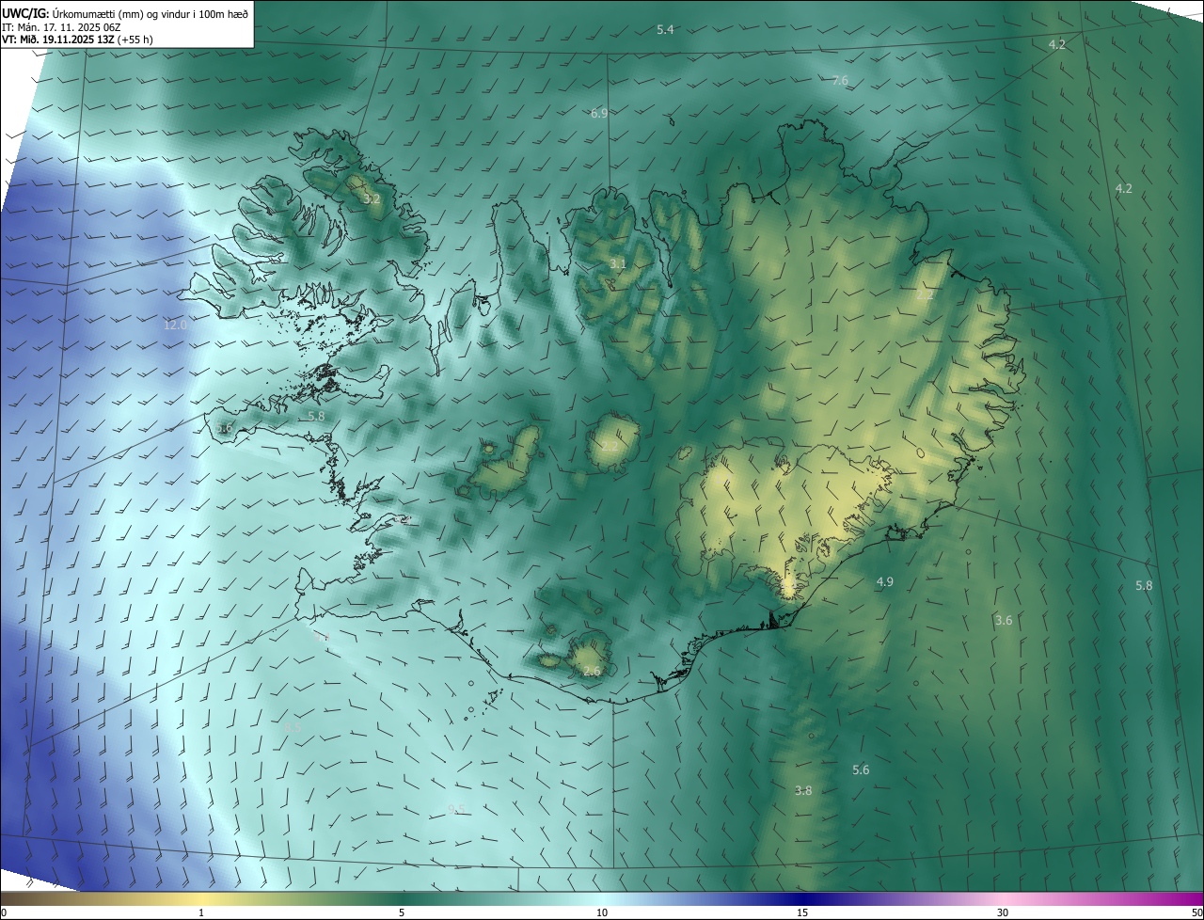Viewport: 1204px width, 920px height.
Task: Click the '15' tick label on the colour scale
Action: [x=802, y=913]
